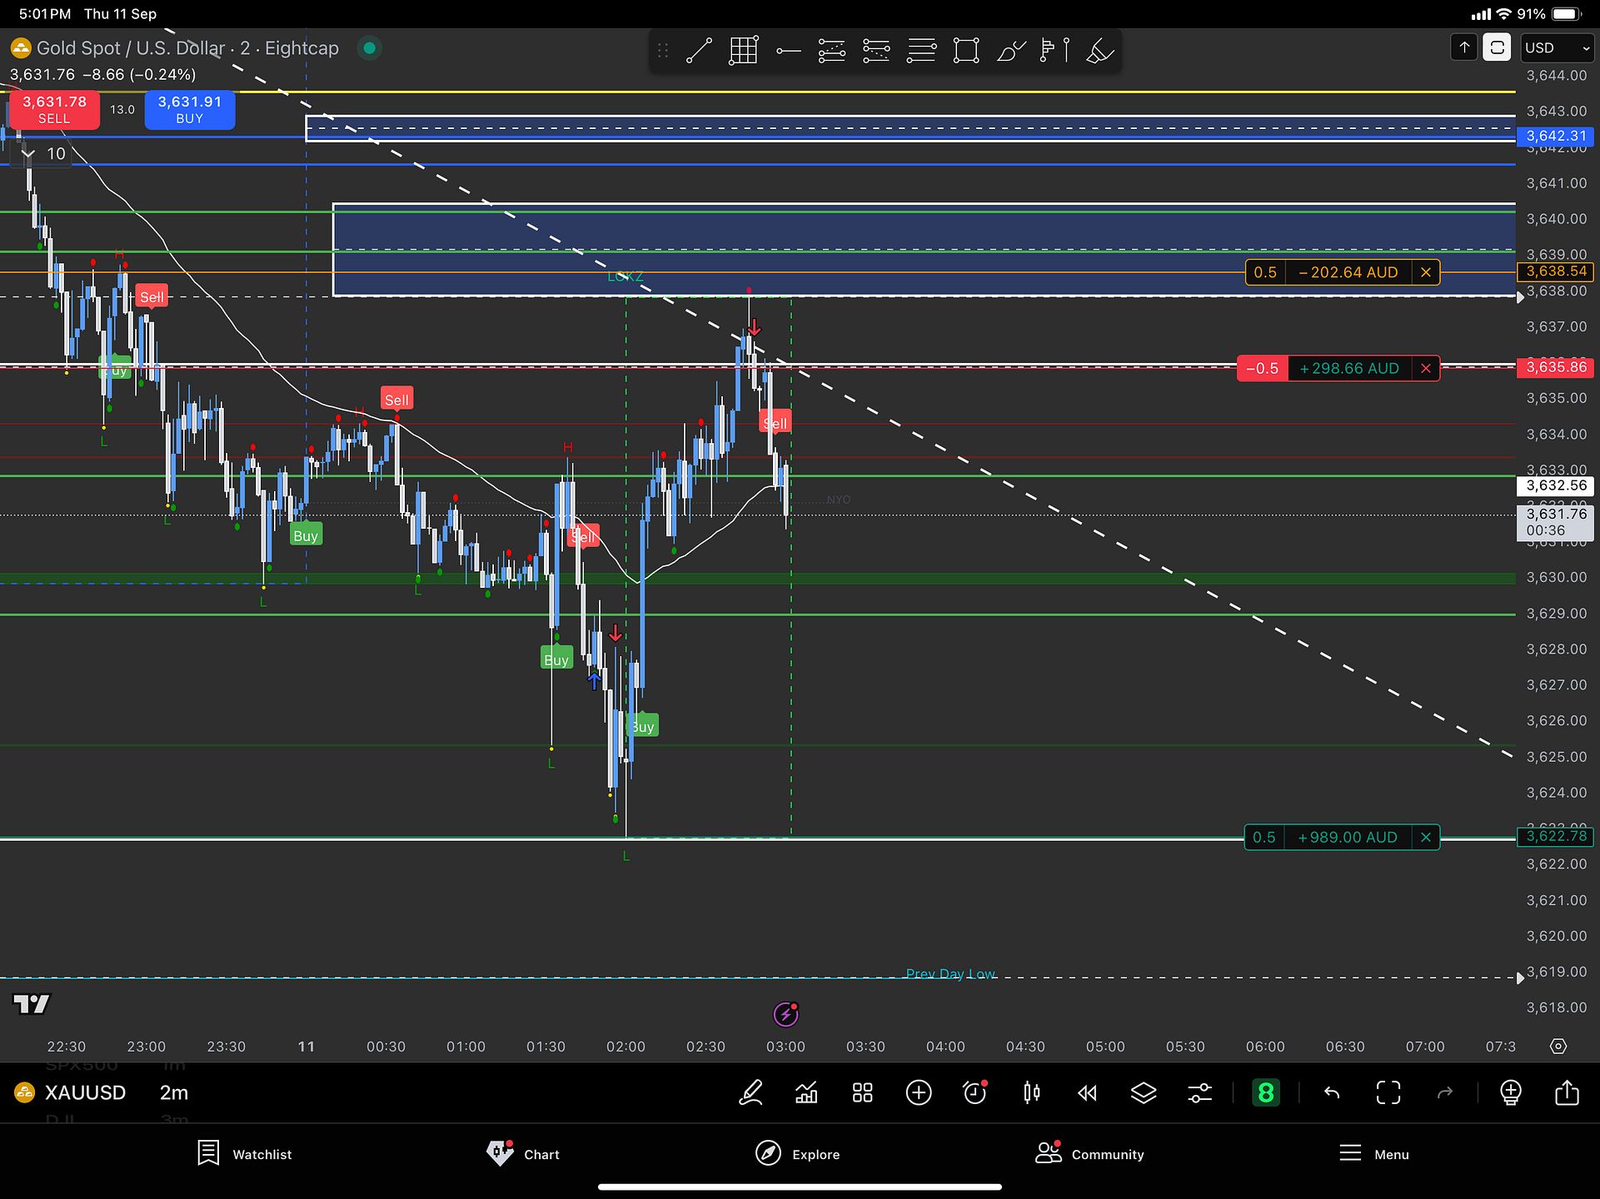Close the −0.5 position at +298.66 AUD
Screen dimensions: 1600x1199
point(1426,368)
